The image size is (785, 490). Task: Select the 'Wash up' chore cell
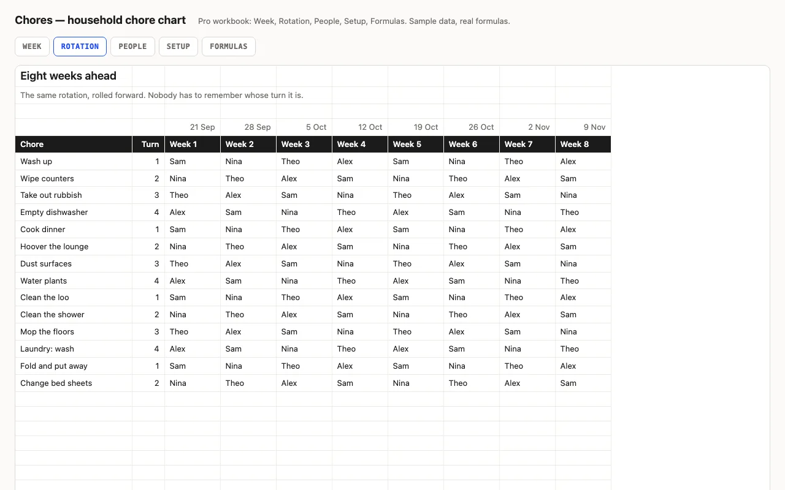[74, 162]
